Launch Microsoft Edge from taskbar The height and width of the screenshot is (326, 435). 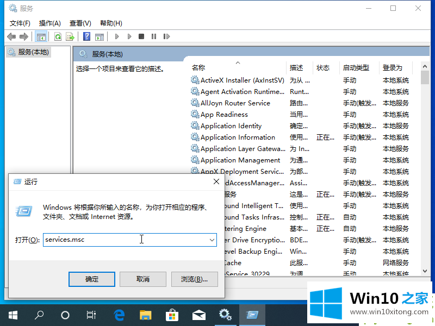pos(119,315)
